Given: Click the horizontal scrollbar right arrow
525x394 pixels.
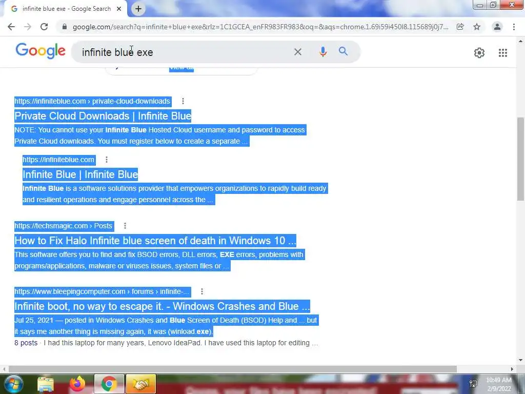Looking at the screenshot, I should coord(512,369).
